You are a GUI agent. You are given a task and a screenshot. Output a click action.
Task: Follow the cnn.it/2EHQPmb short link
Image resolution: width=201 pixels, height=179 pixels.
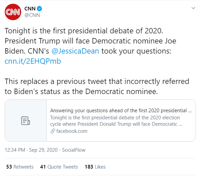33,61
